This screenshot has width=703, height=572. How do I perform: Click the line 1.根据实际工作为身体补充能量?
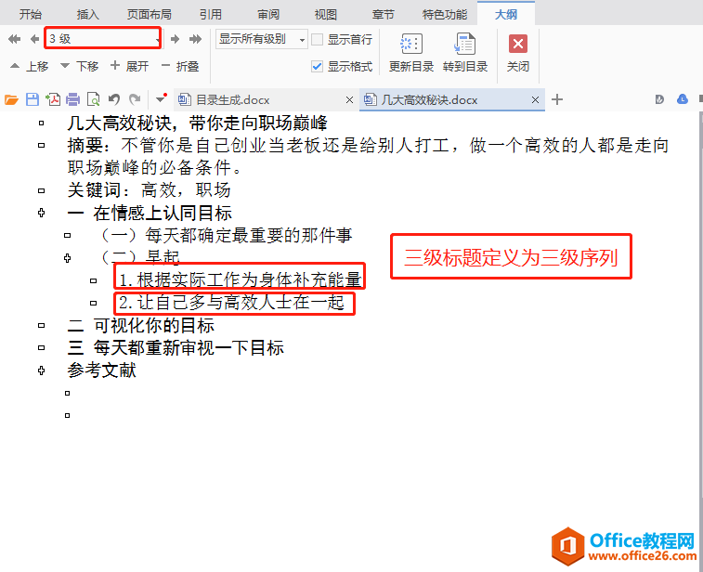(240, 280)
